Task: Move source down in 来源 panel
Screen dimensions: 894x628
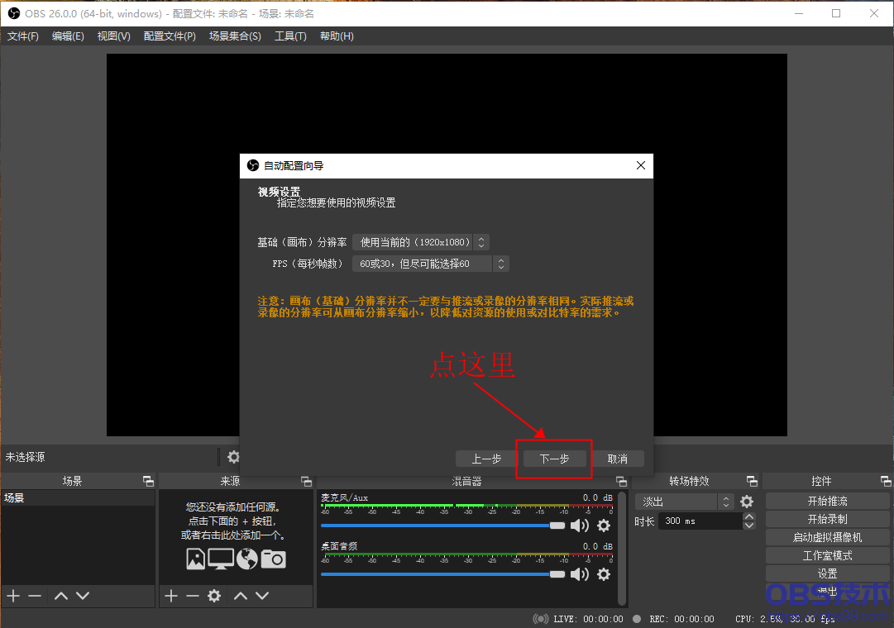Action: pyautogui.click(x=262, y=596)
